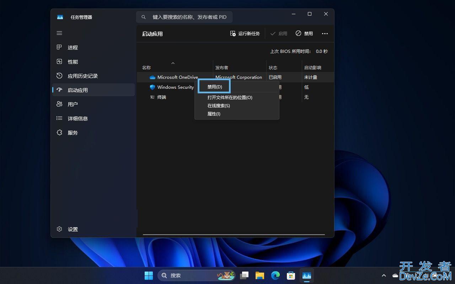Click 运行新任务 (Run new task)

click(x=245, y=33)
